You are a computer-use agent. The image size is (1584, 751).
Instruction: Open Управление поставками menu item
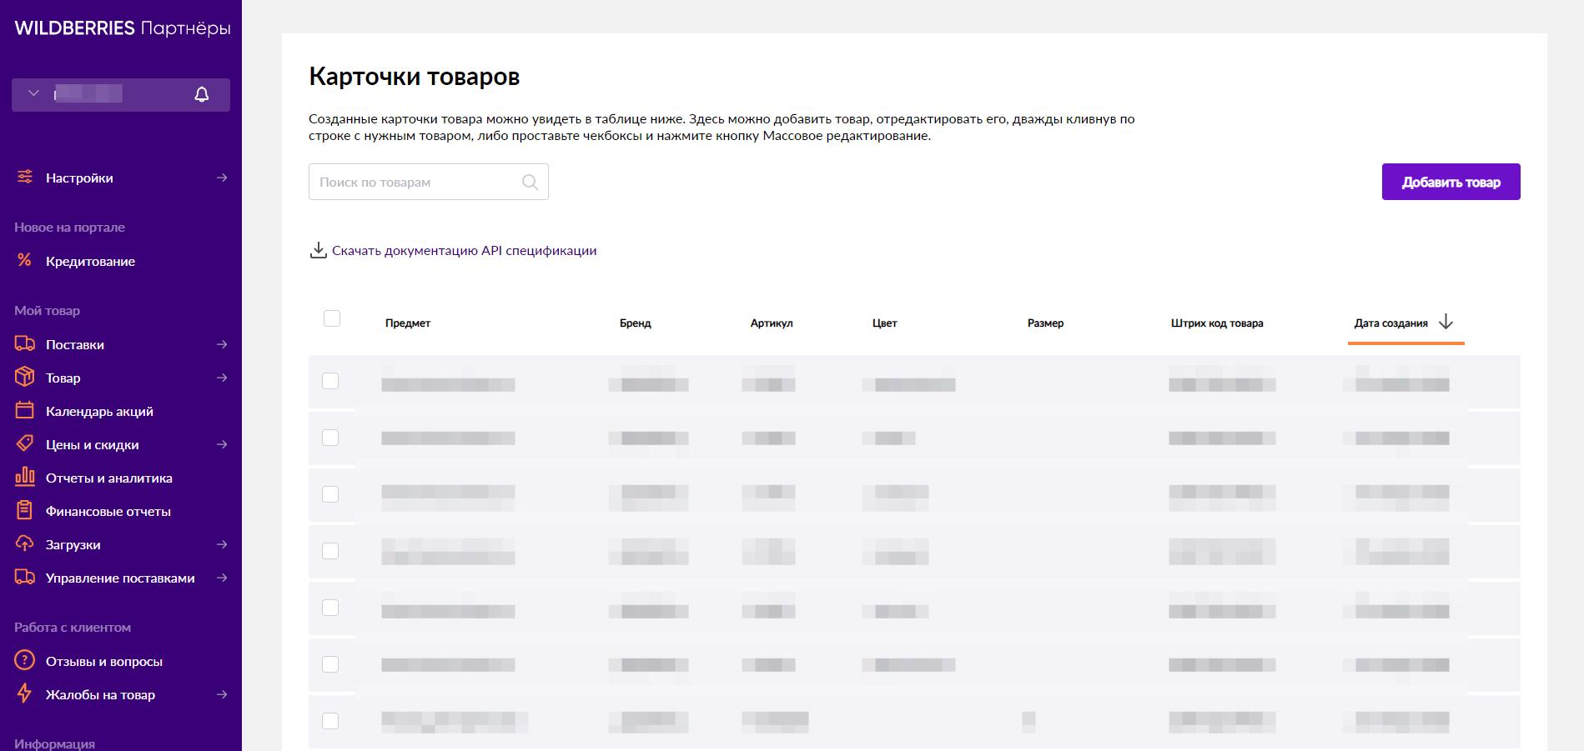click(120, 578)
